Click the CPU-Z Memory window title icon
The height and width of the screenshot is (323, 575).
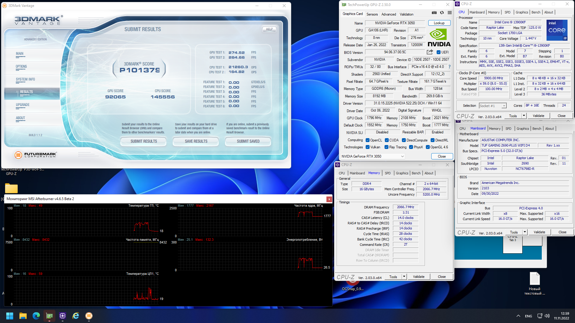click(x=338, y=165)
